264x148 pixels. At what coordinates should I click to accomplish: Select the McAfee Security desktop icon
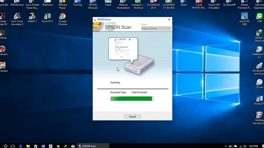(x=259, y=118)
